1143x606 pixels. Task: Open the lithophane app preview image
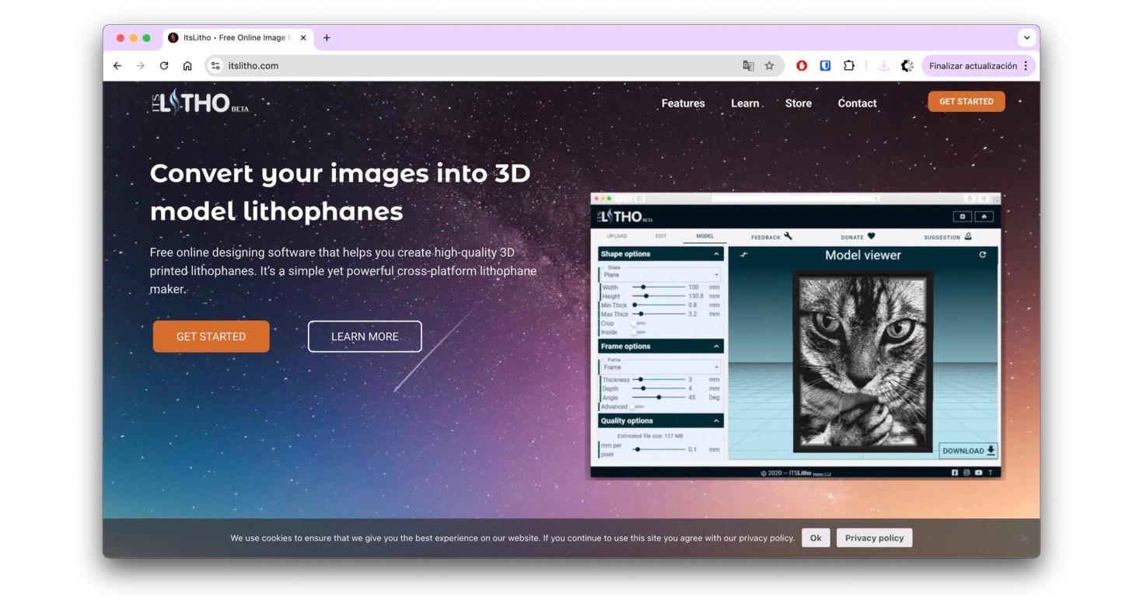coord(795,336)
